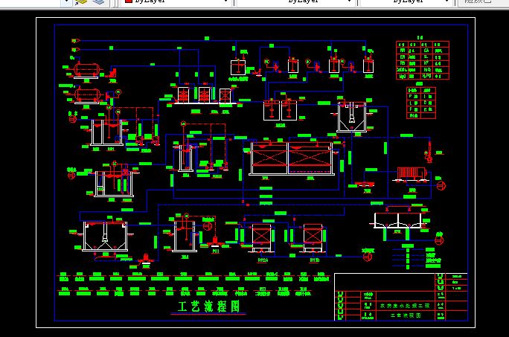
Task: Select the title block drawing name text
Action: (406, 315)
